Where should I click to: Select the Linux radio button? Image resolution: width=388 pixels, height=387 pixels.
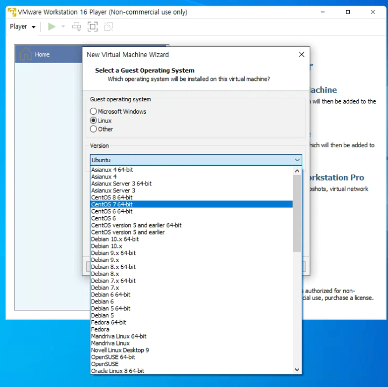tap(101, 121)
